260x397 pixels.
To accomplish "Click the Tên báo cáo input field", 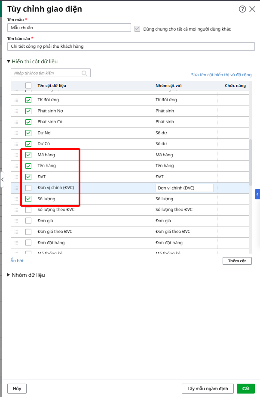I will (x=131, y=47).
